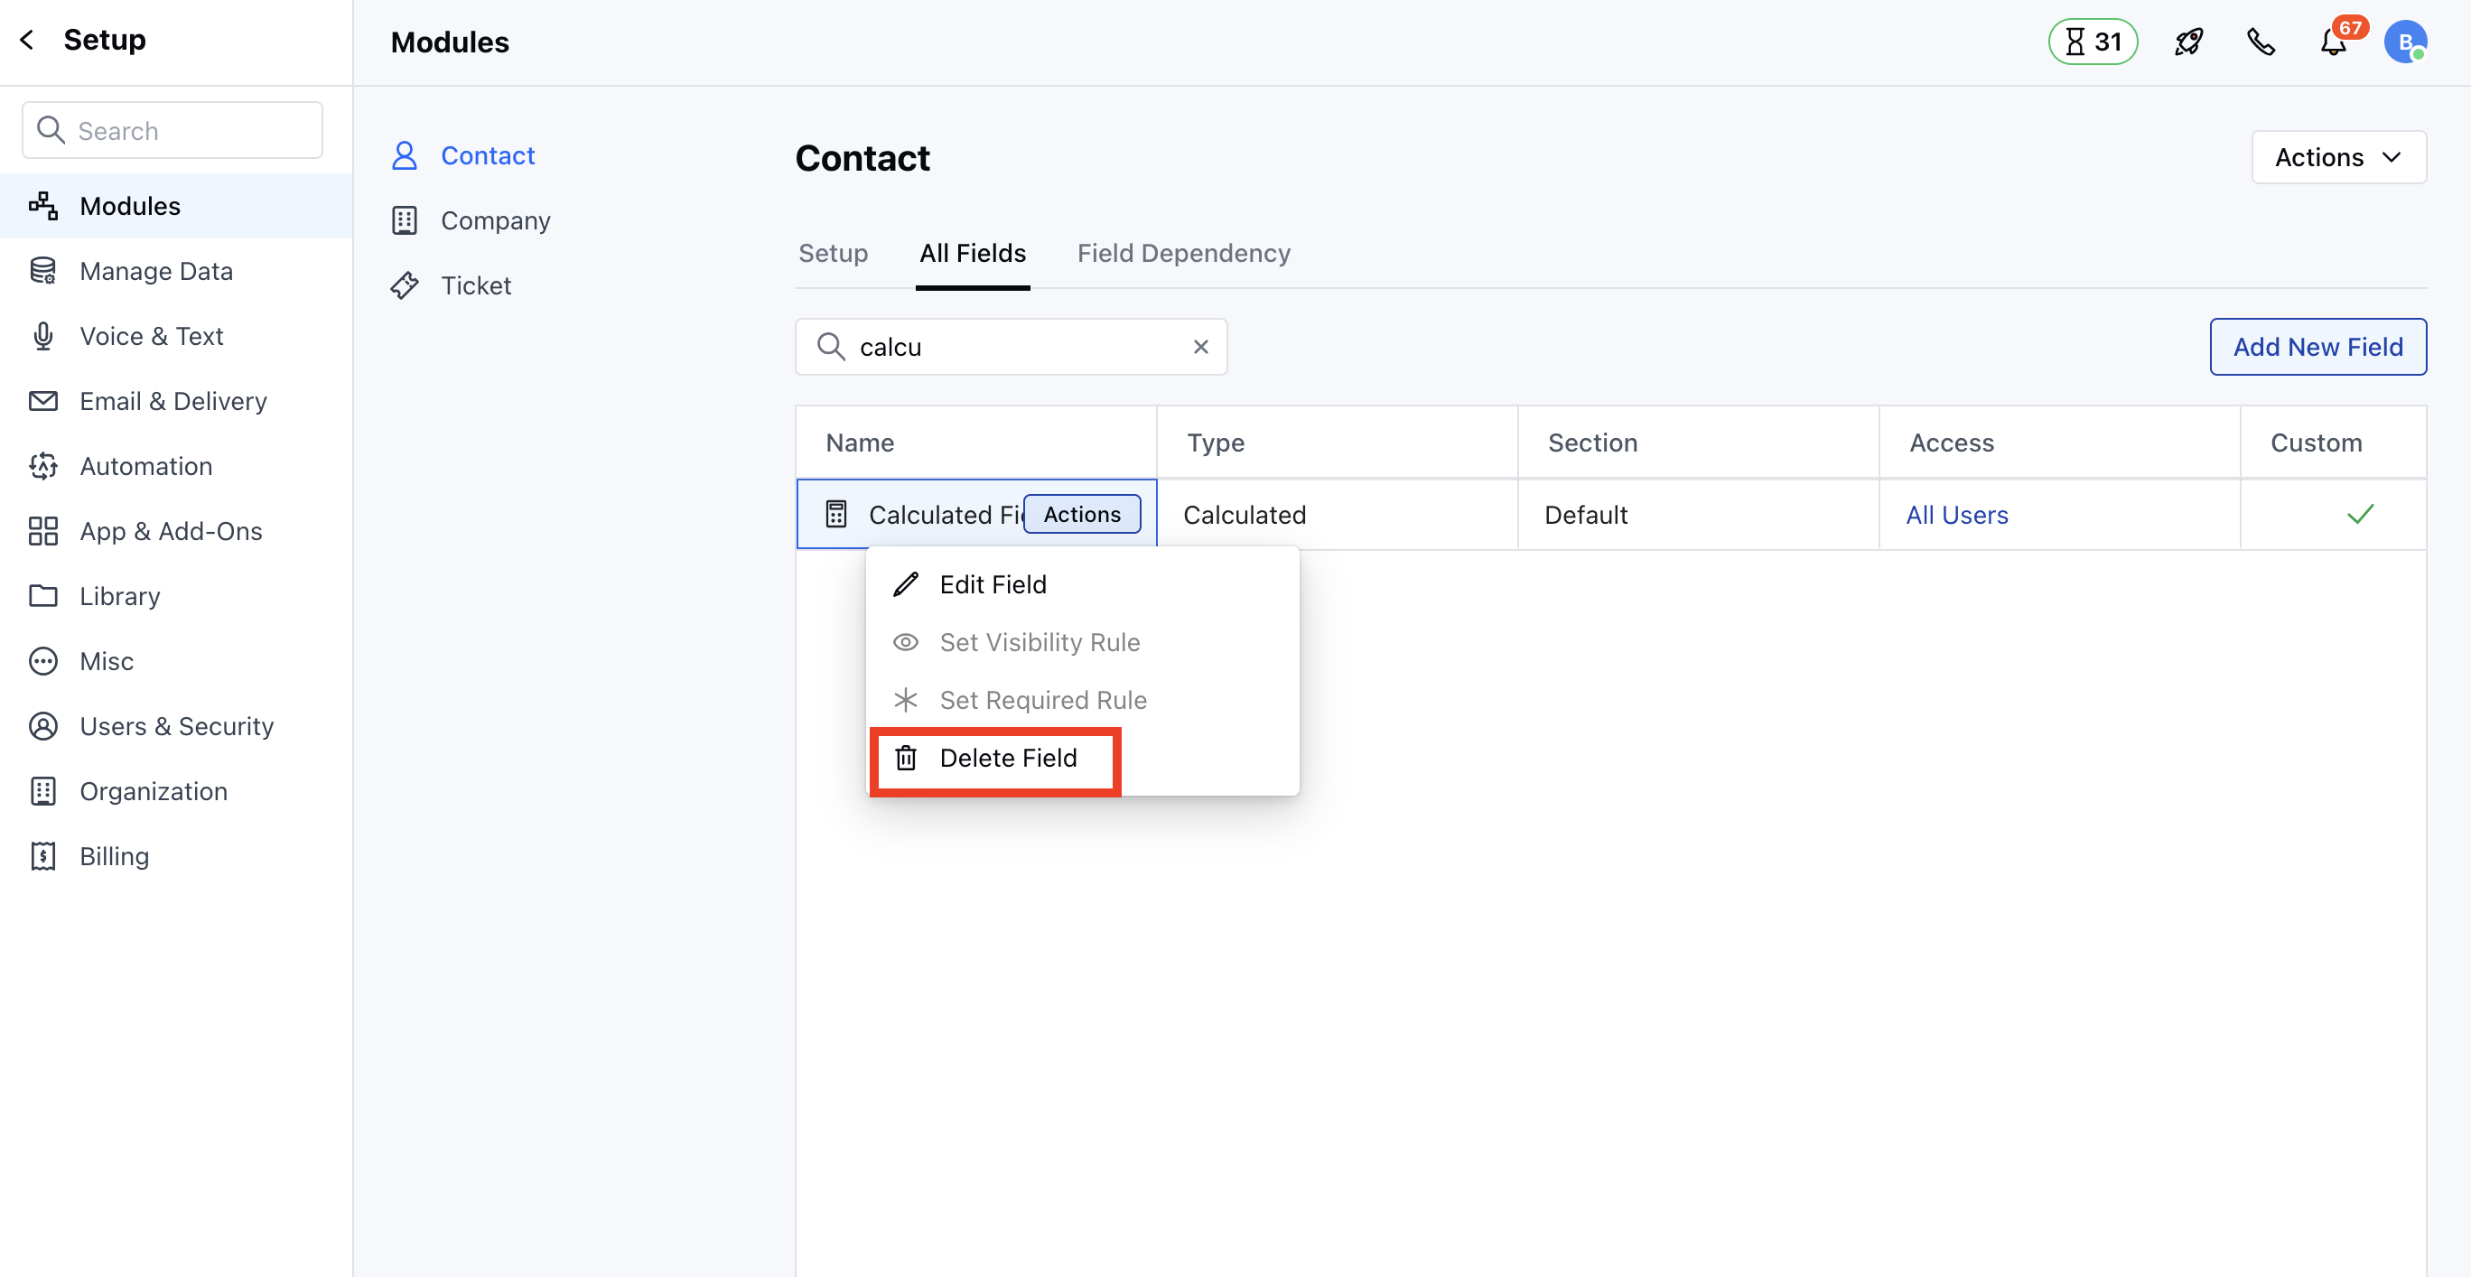Switch to the Field Dependency tab

(1183, 253)
